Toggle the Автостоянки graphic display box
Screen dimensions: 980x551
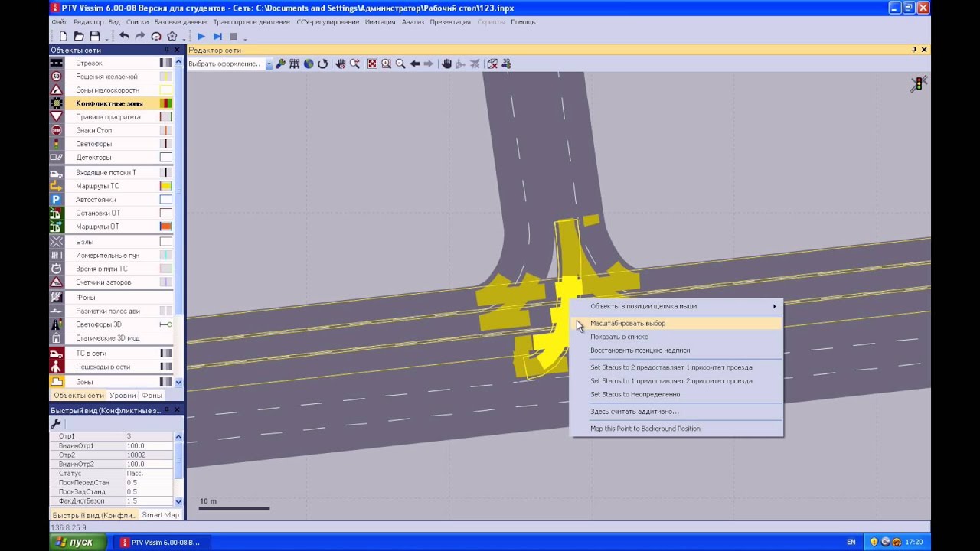pos(165,199)
